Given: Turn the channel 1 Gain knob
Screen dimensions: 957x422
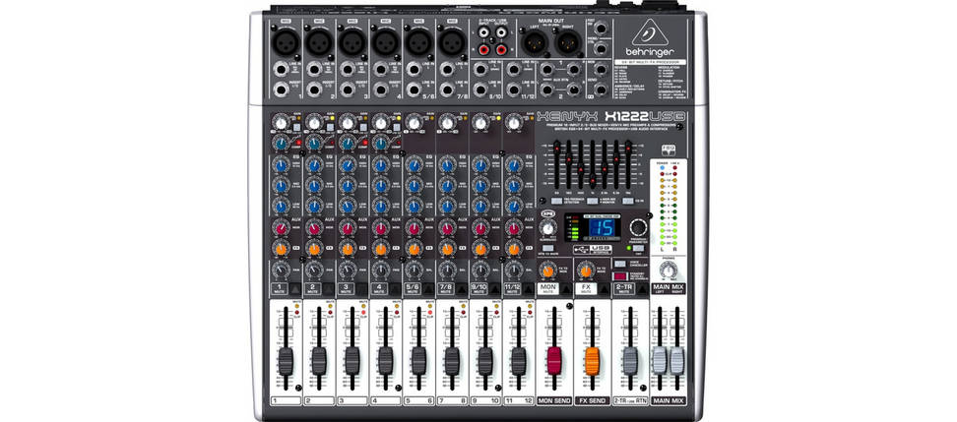Looking at the screenshot, I should pyautogui.click(x=281, y=123).
